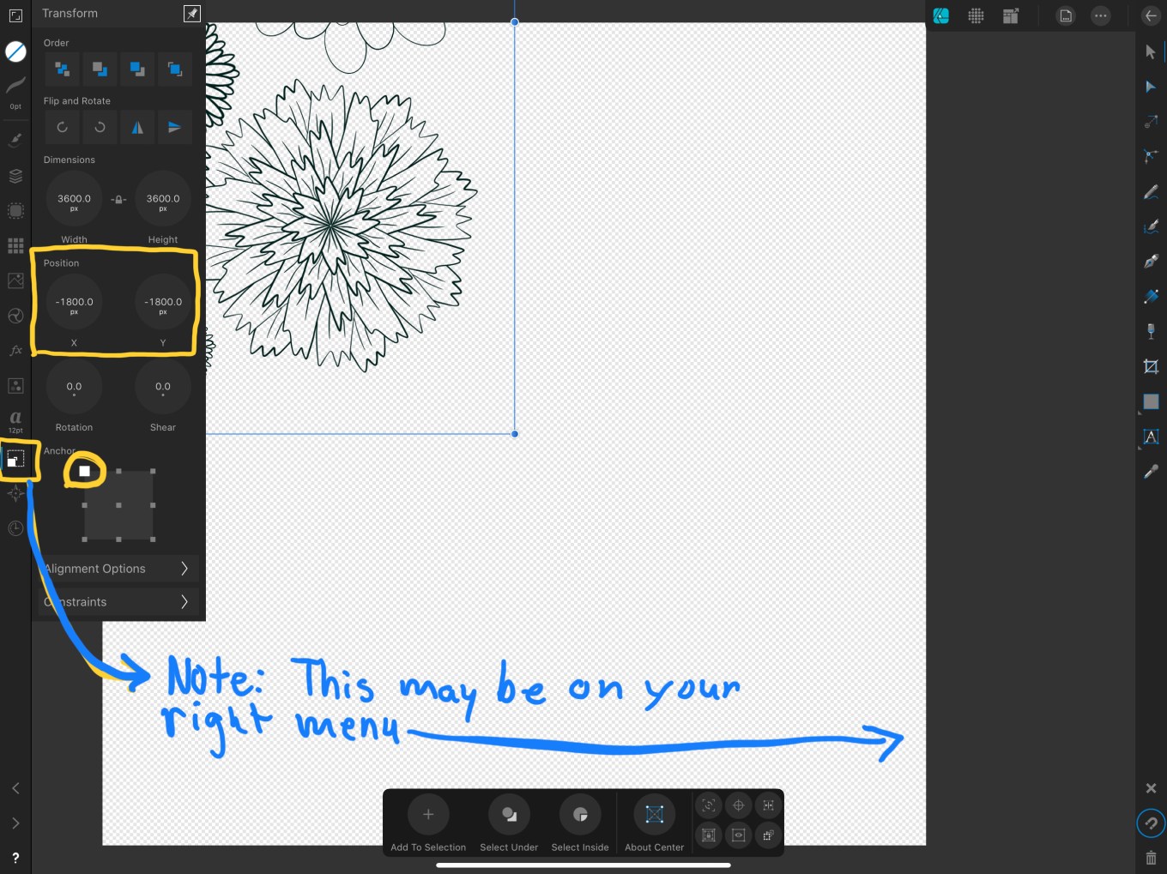Select the Node tool
The image size is (1167, 874).
tap(1151, 87)
